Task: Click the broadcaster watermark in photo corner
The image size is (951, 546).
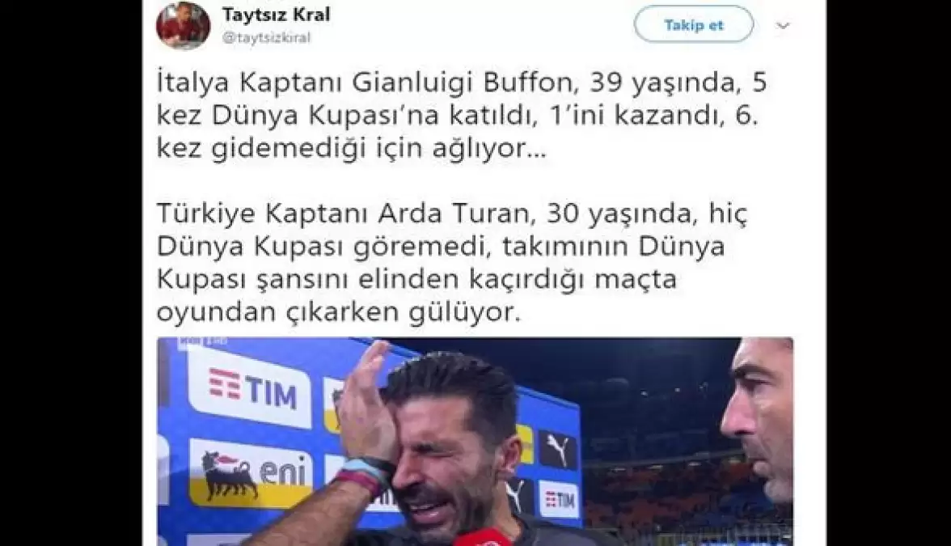Action: pos(202,342)
